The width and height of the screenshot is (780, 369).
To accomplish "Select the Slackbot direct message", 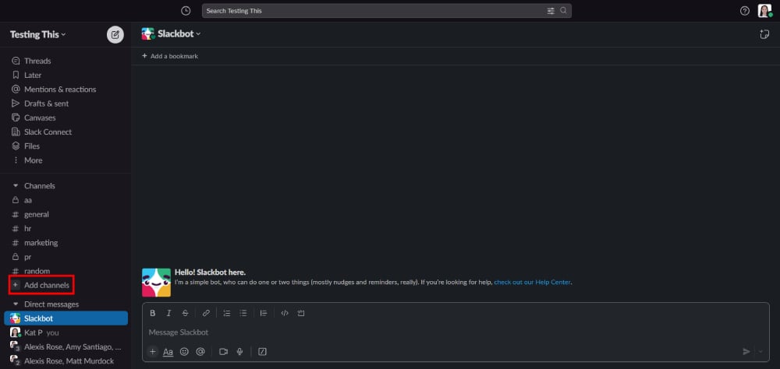I will [66, 318].
